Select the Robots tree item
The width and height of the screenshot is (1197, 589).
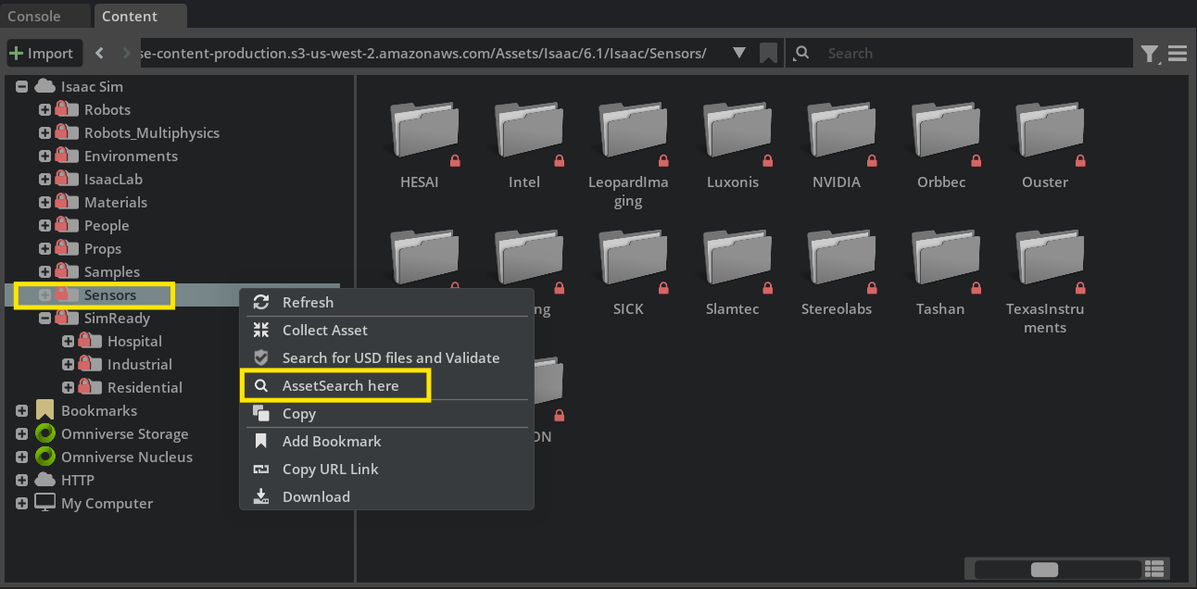point(107,109)
